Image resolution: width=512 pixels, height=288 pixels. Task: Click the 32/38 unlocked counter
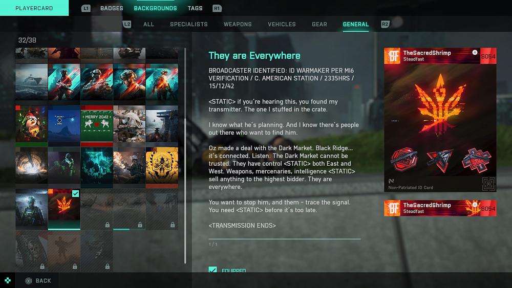[27, 40]
